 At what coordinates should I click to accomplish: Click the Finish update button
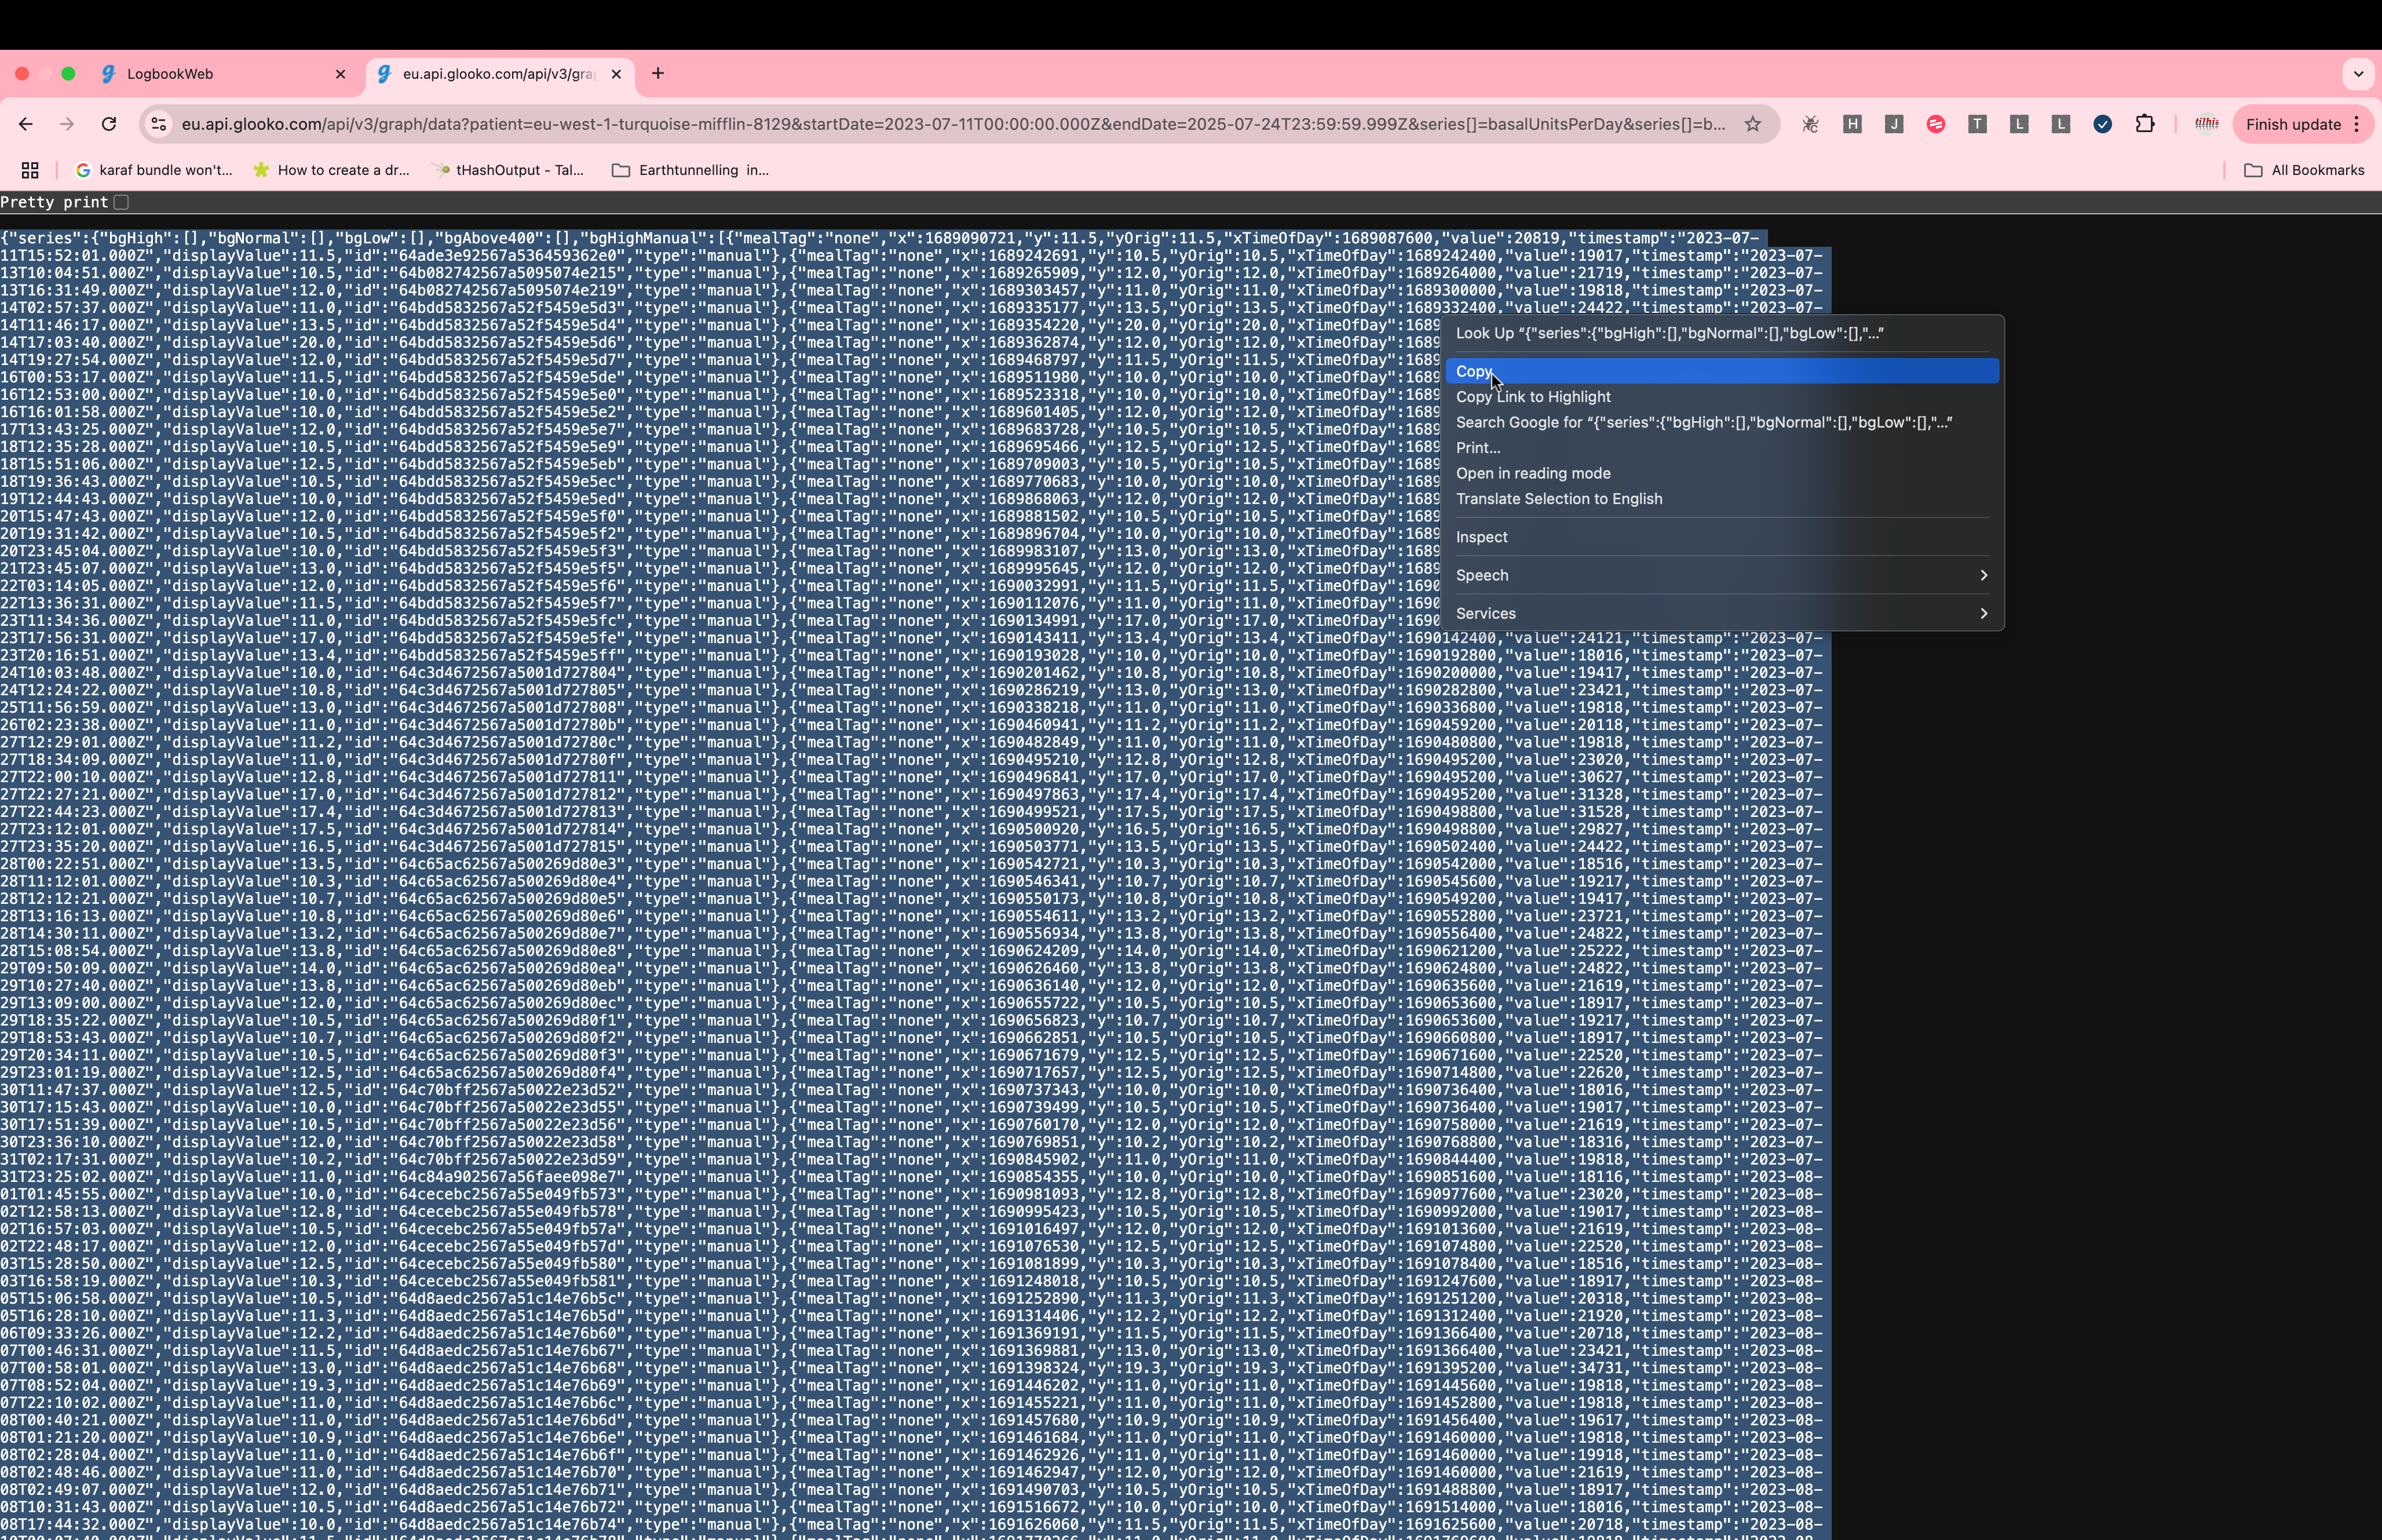pos(2292,124)
